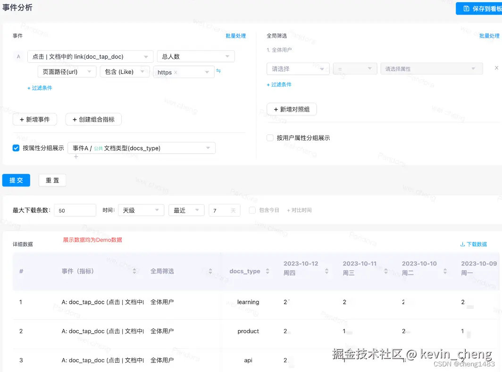Open the equals operator dropdown in global filter
Image resolution: width=502 pixels, height=372 pixels.
355,69
